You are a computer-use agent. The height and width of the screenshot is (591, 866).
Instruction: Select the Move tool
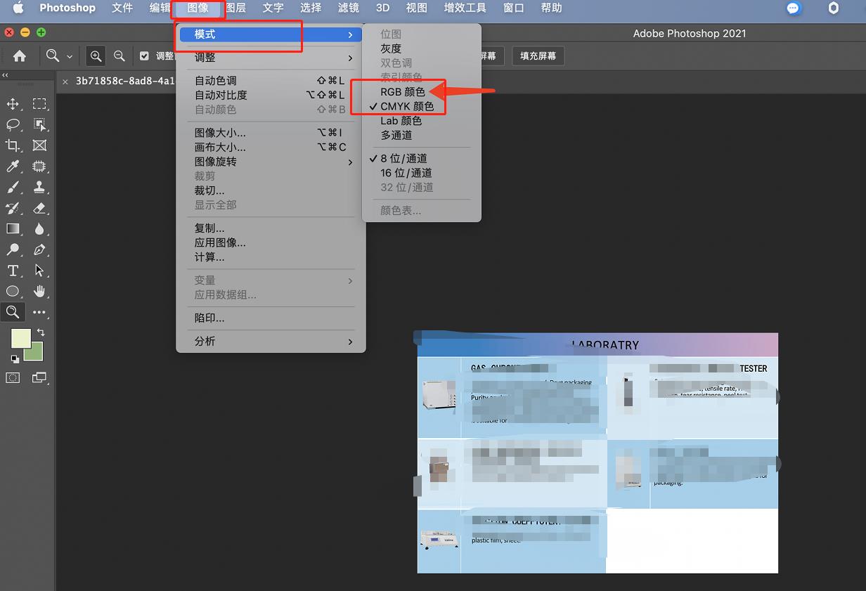click(x=13, y=104)
